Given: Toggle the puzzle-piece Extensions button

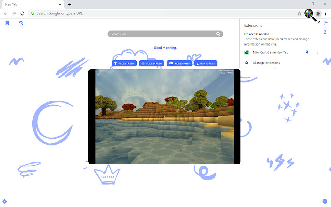Looking at the screenshot, I should pos(318,14).
